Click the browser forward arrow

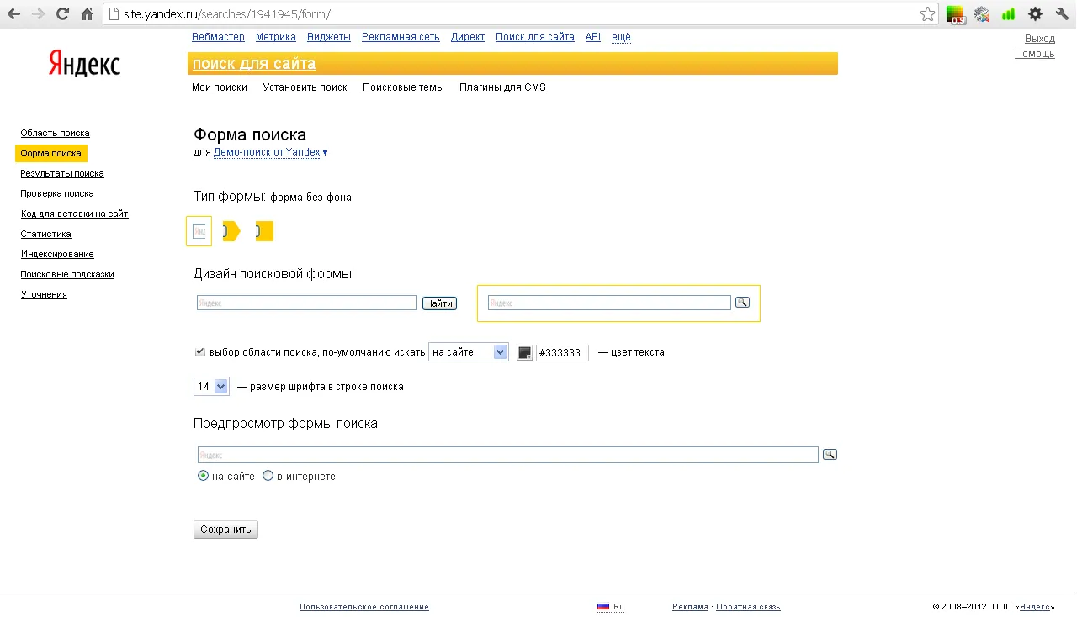point(38,13)
